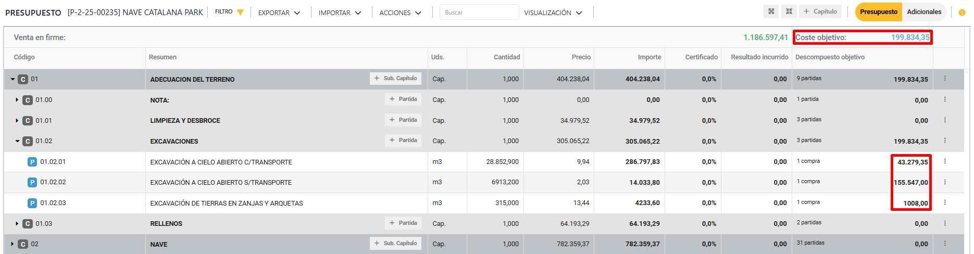Click the add Capítulo button

[820, 11]
